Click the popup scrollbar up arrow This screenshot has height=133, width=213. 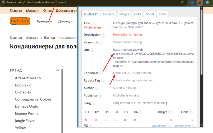[x=201, y=7]
